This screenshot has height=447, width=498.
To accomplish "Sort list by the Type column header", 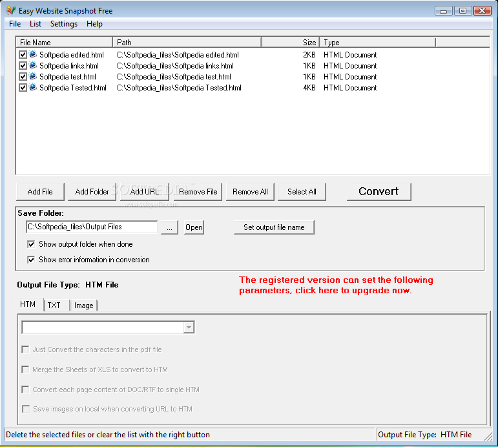I will 378,42.
